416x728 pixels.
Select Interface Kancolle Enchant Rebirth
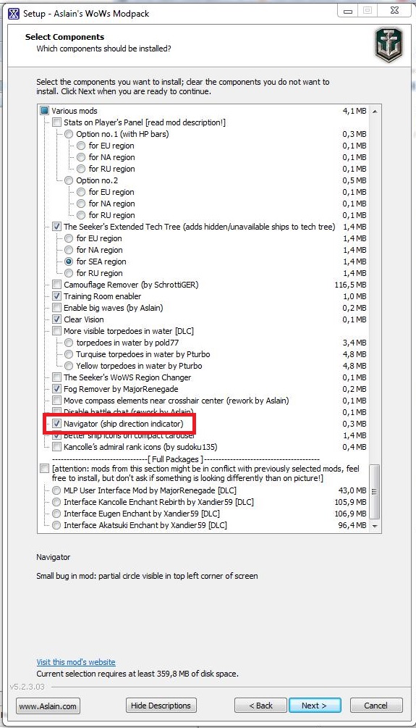point(56,503)
